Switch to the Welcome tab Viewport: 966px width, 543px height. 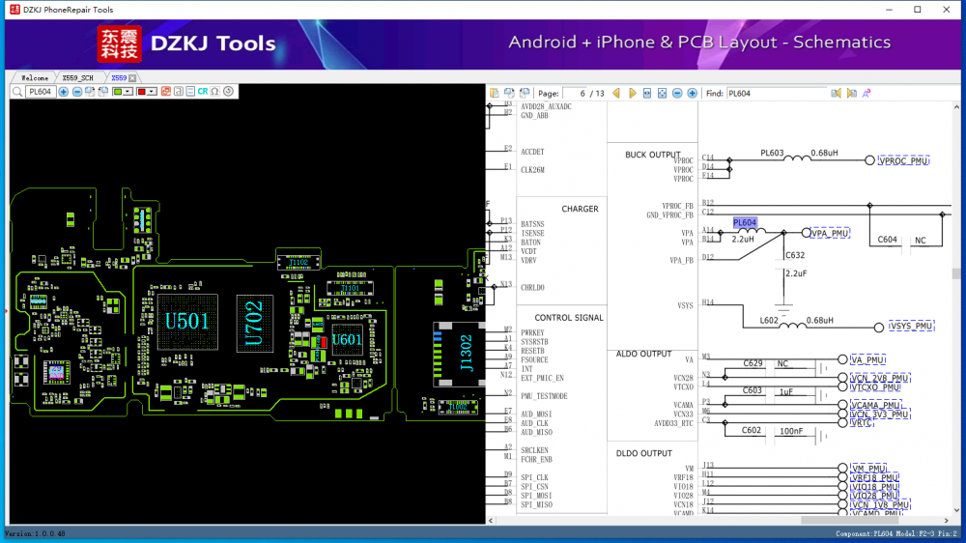(34, 77)
